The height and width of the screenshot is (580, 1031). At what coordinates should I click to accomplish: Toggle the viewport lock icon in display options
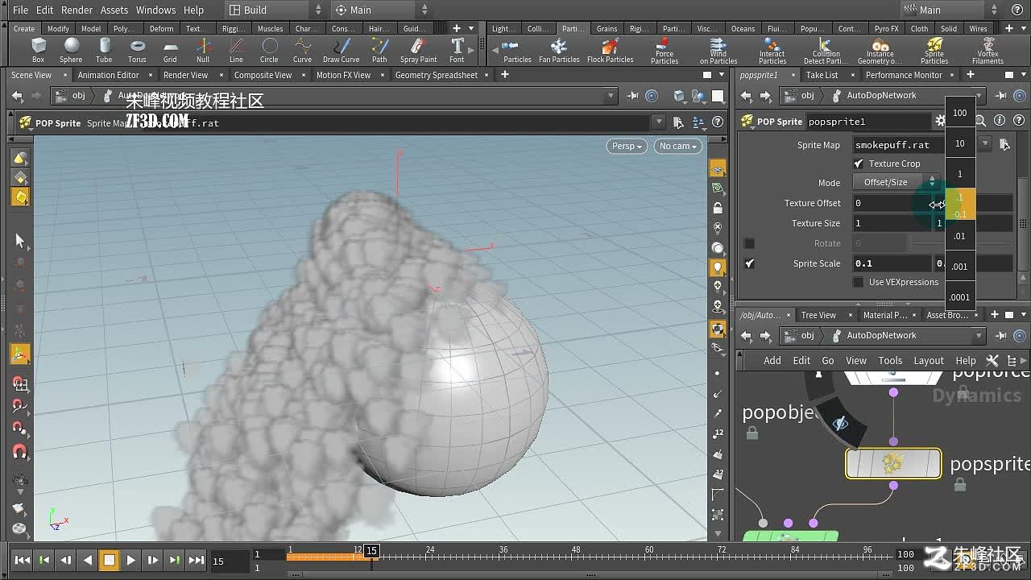718,208
